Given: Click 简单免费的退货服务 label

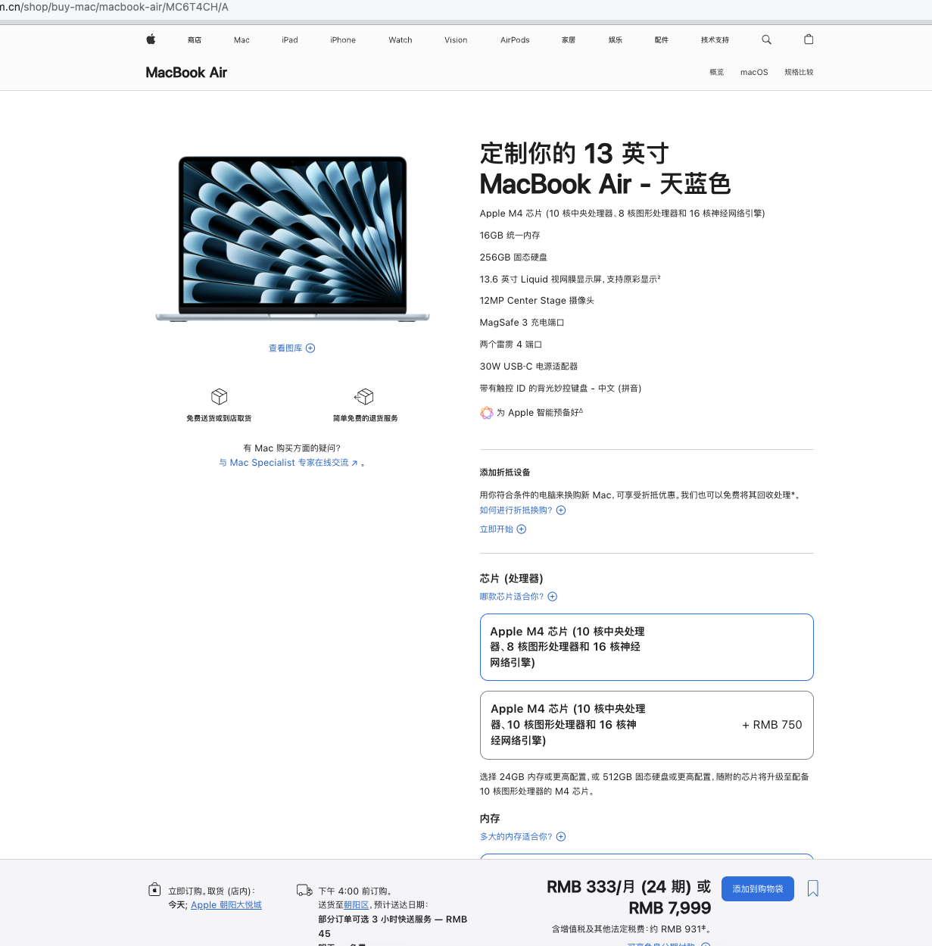Looking at the screenshot, I should click(x=365, y=418).
